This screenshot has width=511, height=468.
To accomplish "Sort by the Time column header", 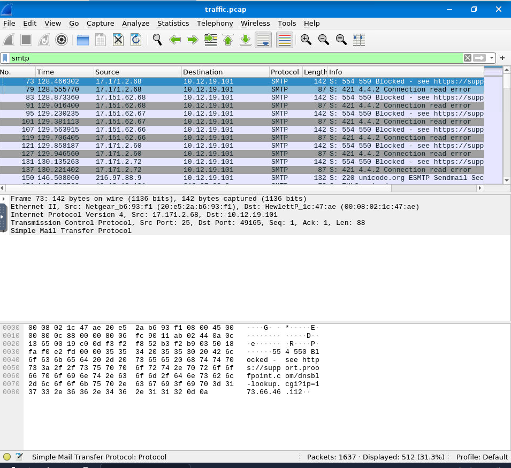I will [x=65, y=72].
